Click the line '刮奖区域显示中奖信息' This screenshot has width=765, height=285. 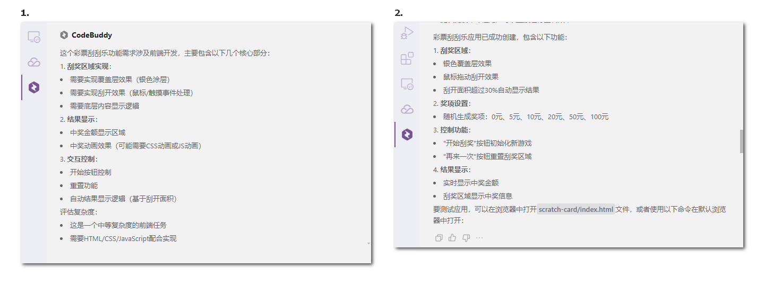point(478,196)
